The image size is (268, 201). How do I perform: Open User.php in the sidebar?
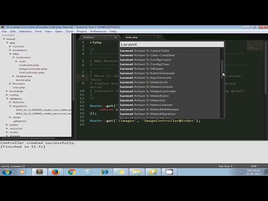[x=19, y=88]
